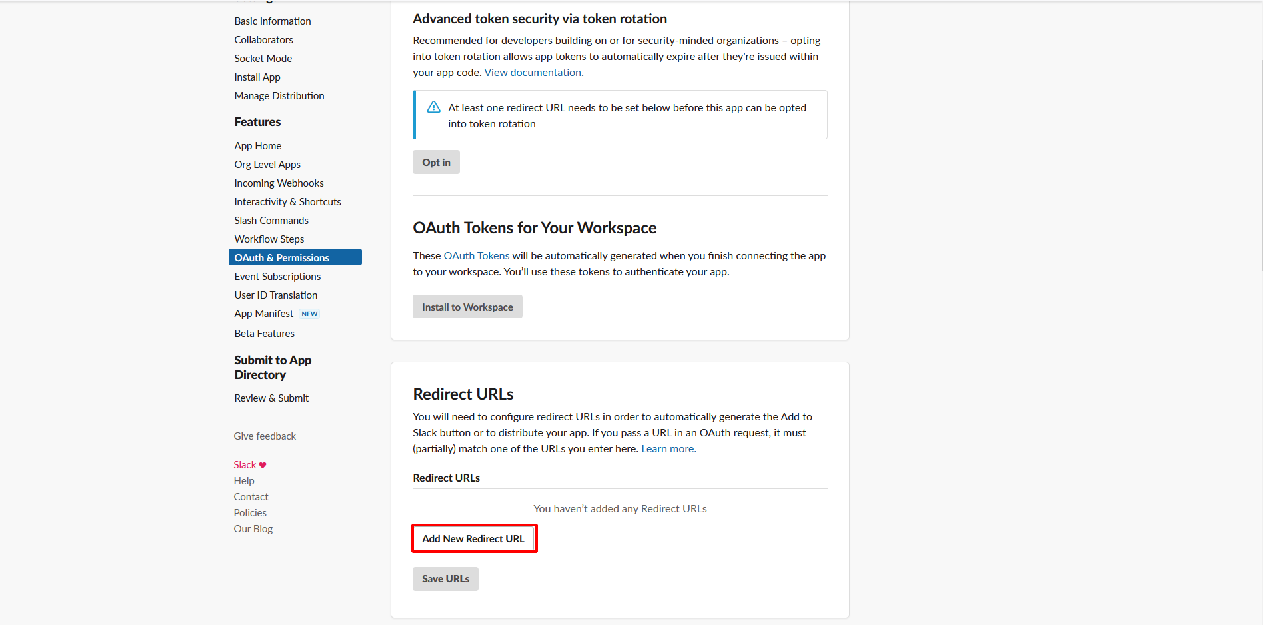The width and height of the screenshot is (1263, 625).
Task: Navigate to Slash Commands
Action: [271, 220]
